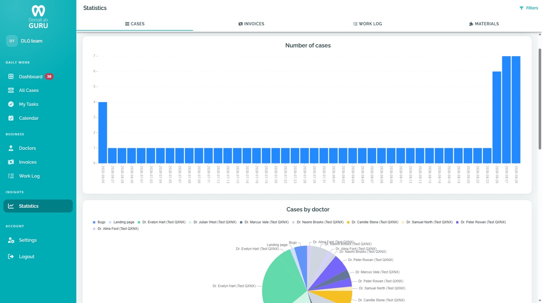Toggle Bugs legend entry
542x303 pixels.
point(99,222)
